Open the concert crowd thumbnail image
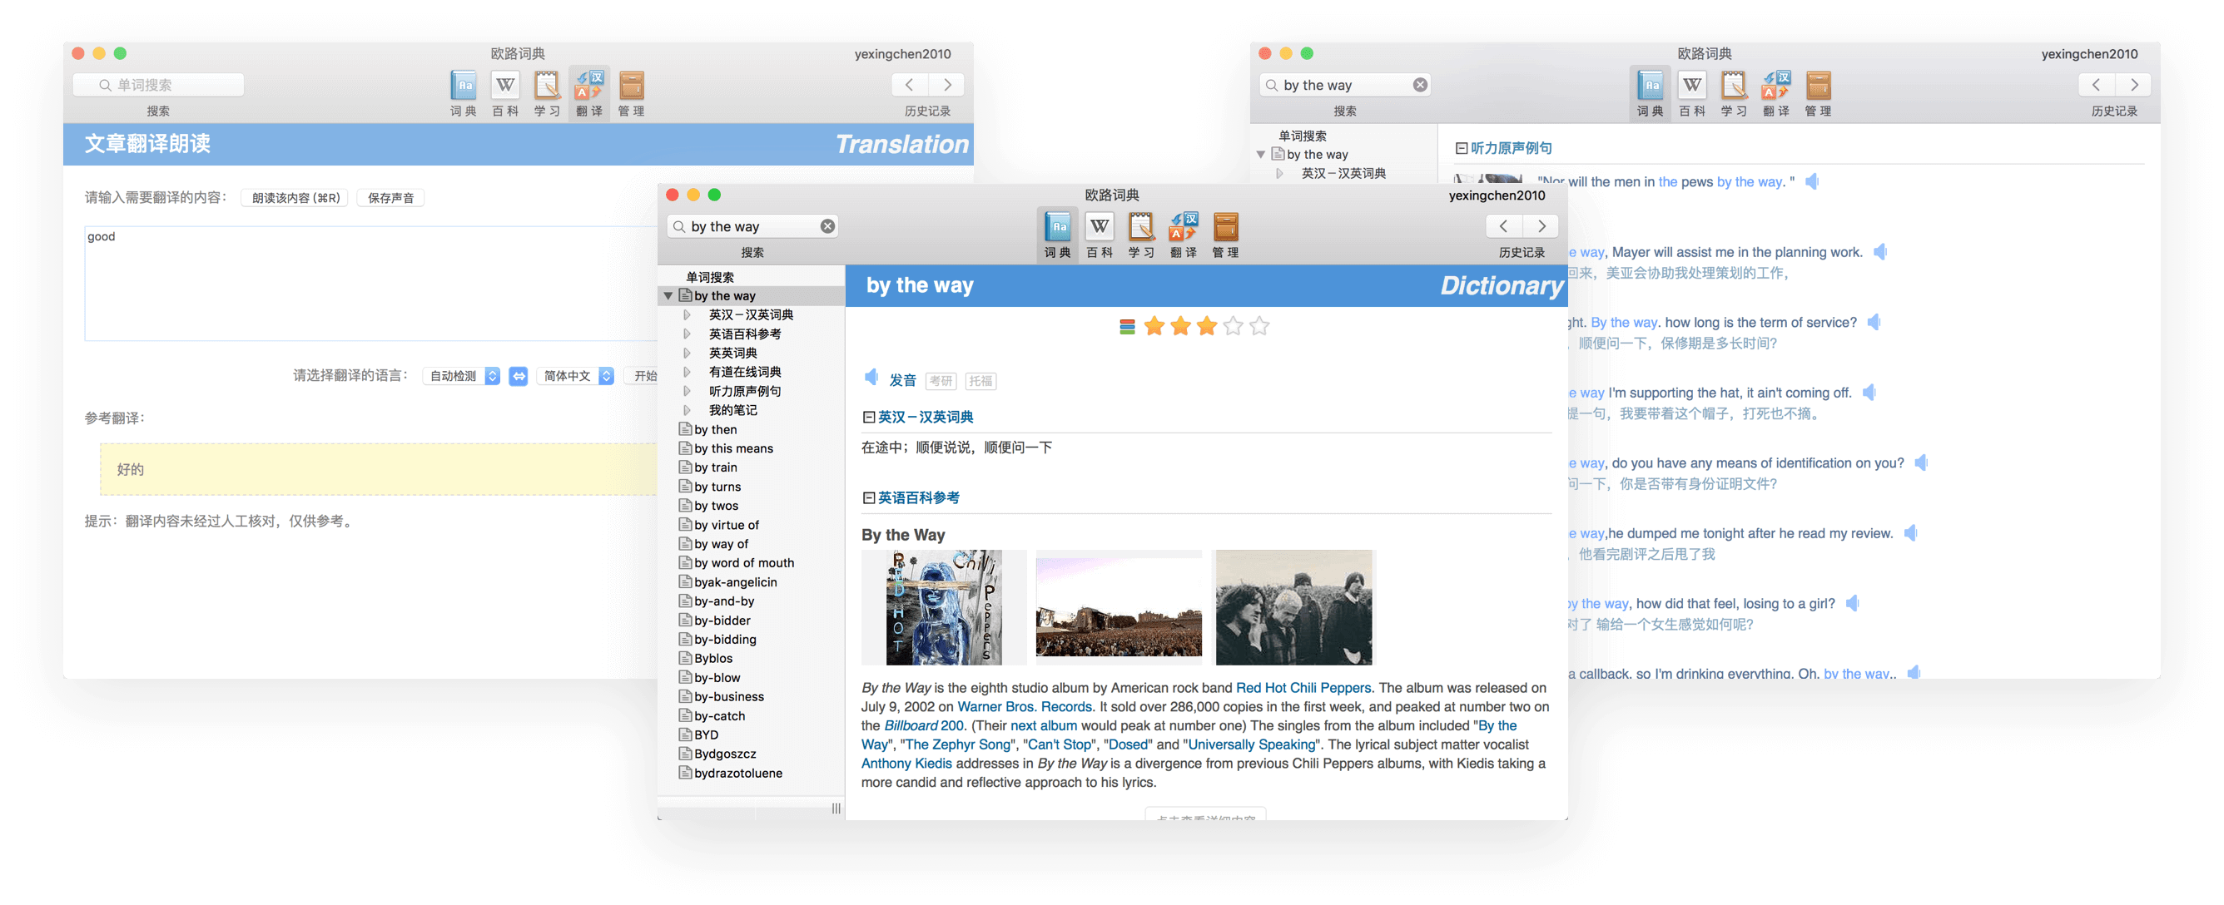 (x=1119, y=607)
